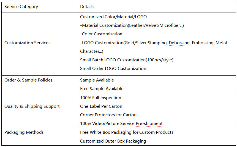Click the "100% Full Inspection" text
Screen dimensions: 237x147
click(x=100, y=98)
